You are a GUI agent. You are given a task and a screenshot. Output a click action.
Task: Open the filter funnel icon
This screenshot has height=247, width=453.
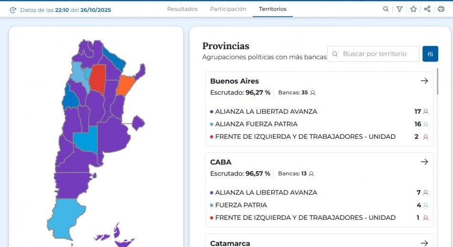pos(399,9)
